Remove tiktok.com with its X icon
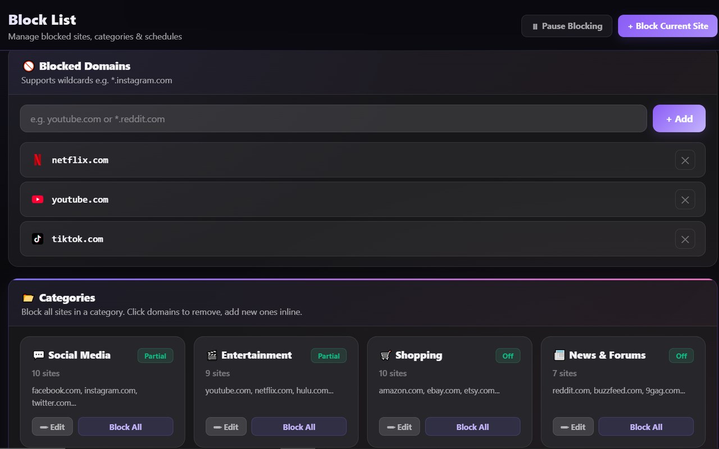 coord(685,239)
